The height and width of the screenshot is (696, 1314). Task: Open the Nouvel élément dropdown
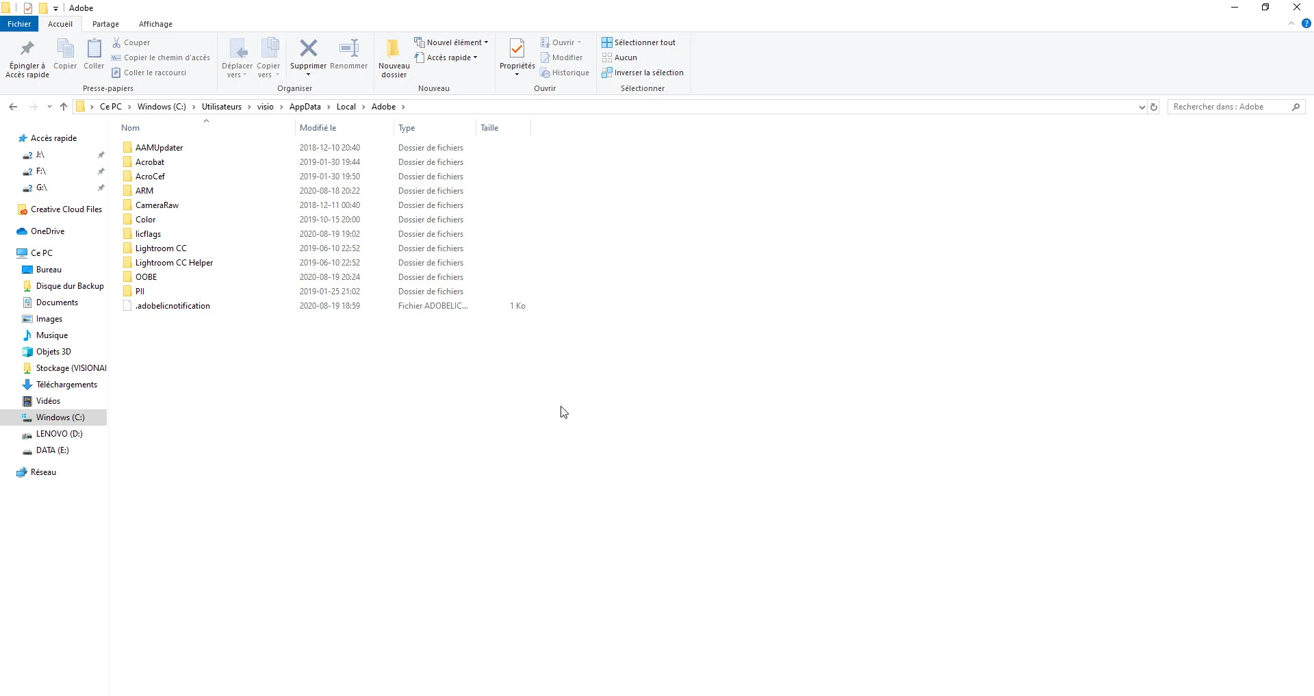(x=452, y=42)
